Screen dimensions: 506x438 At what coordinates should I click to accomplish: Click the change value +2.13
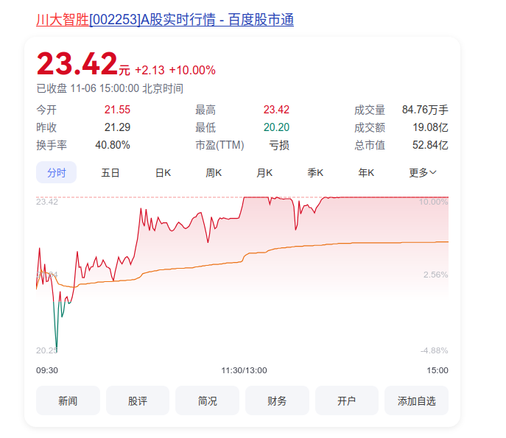pyautogui.click(x=150, y=70)
